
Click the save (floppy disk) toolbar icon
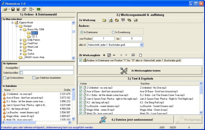coord(13,9)
